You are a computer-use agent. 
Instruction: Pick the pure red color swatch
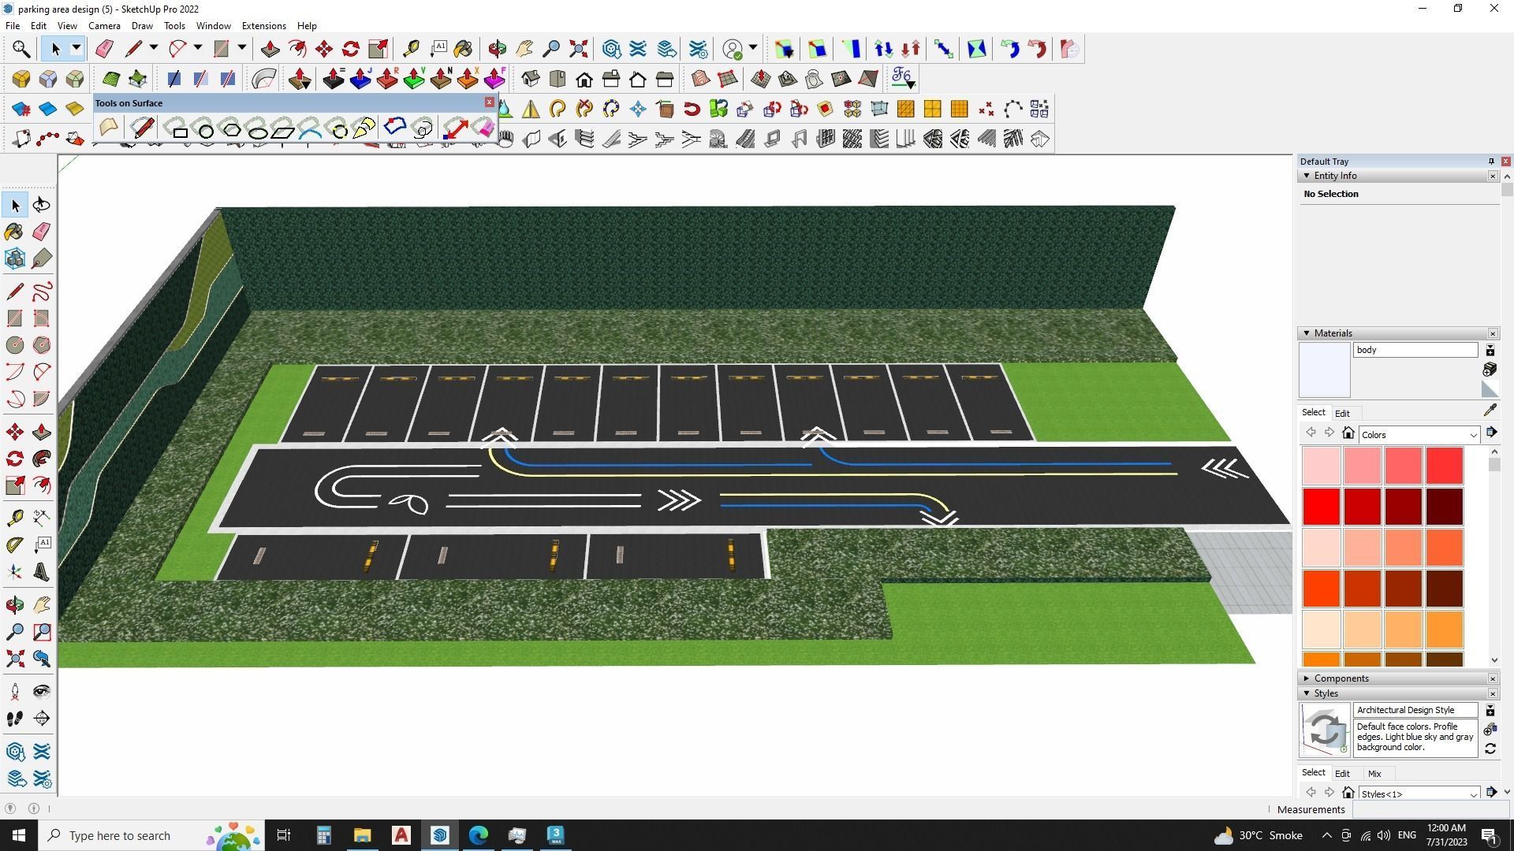point(1321,506)
